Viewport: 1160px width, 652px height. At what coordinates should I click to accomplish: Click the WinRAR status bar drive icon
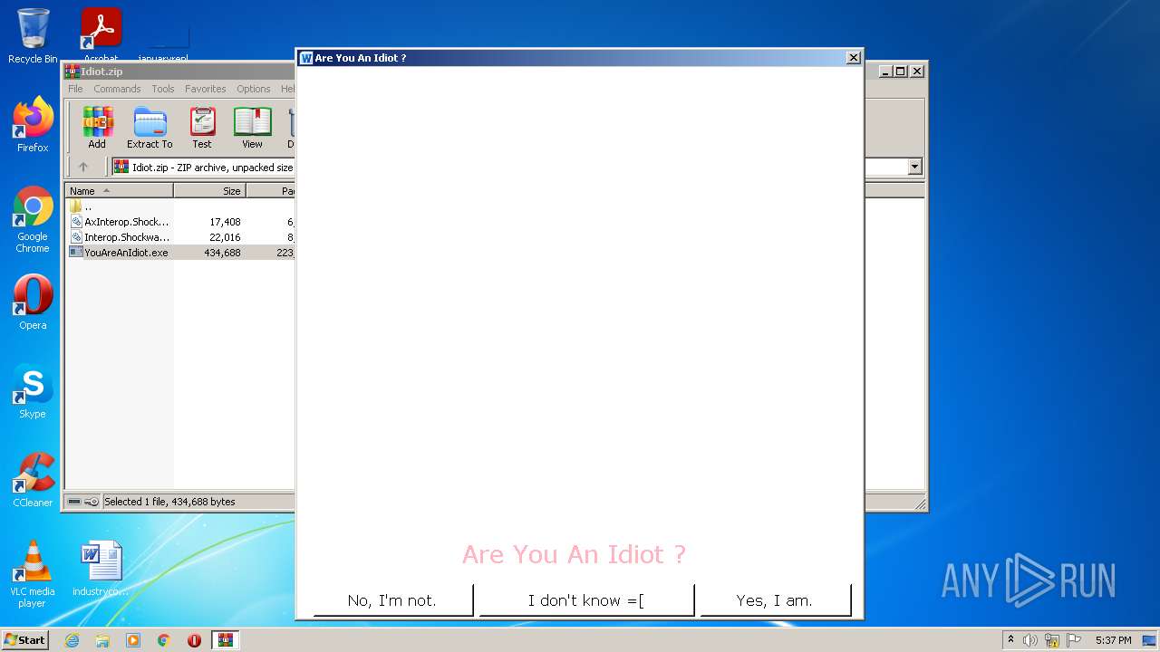(x=74, y=502)
